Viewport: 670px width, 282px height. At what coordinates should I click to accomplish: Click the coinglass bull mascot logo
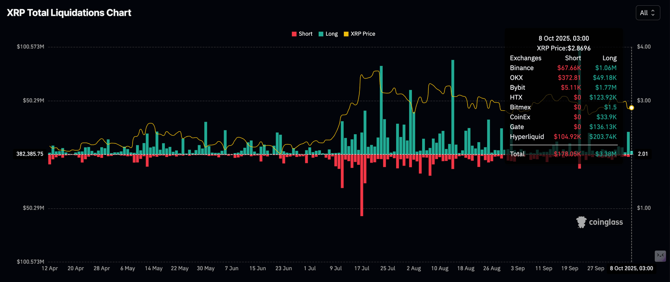(581, 222)
